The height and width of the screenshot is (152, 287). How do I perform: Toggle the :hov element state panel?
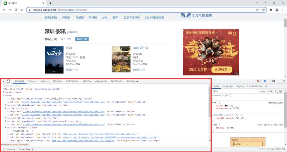(x=263, y=91)
